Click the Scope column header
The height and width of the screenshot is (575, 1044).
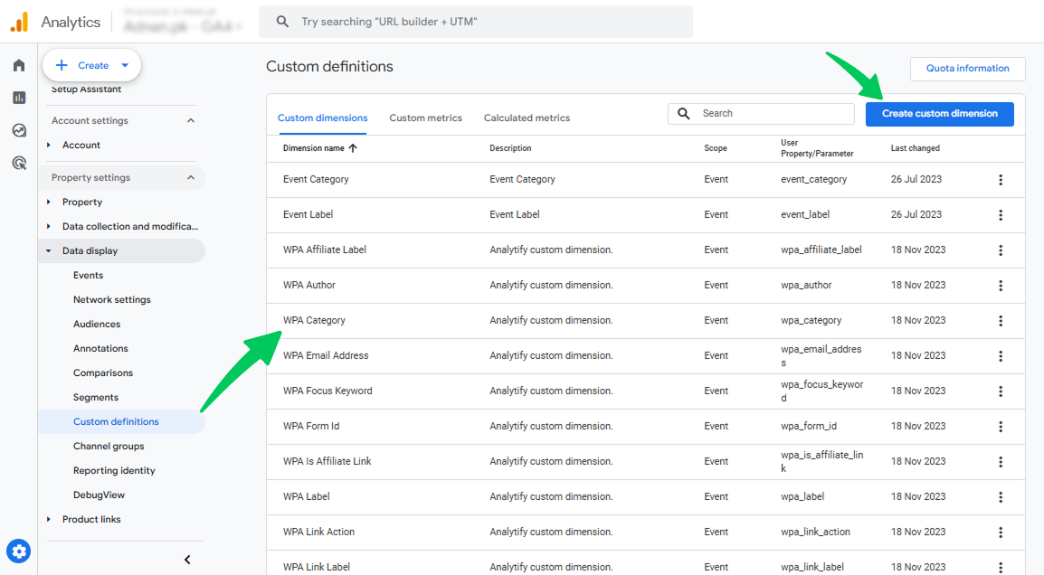click(715, 148)
